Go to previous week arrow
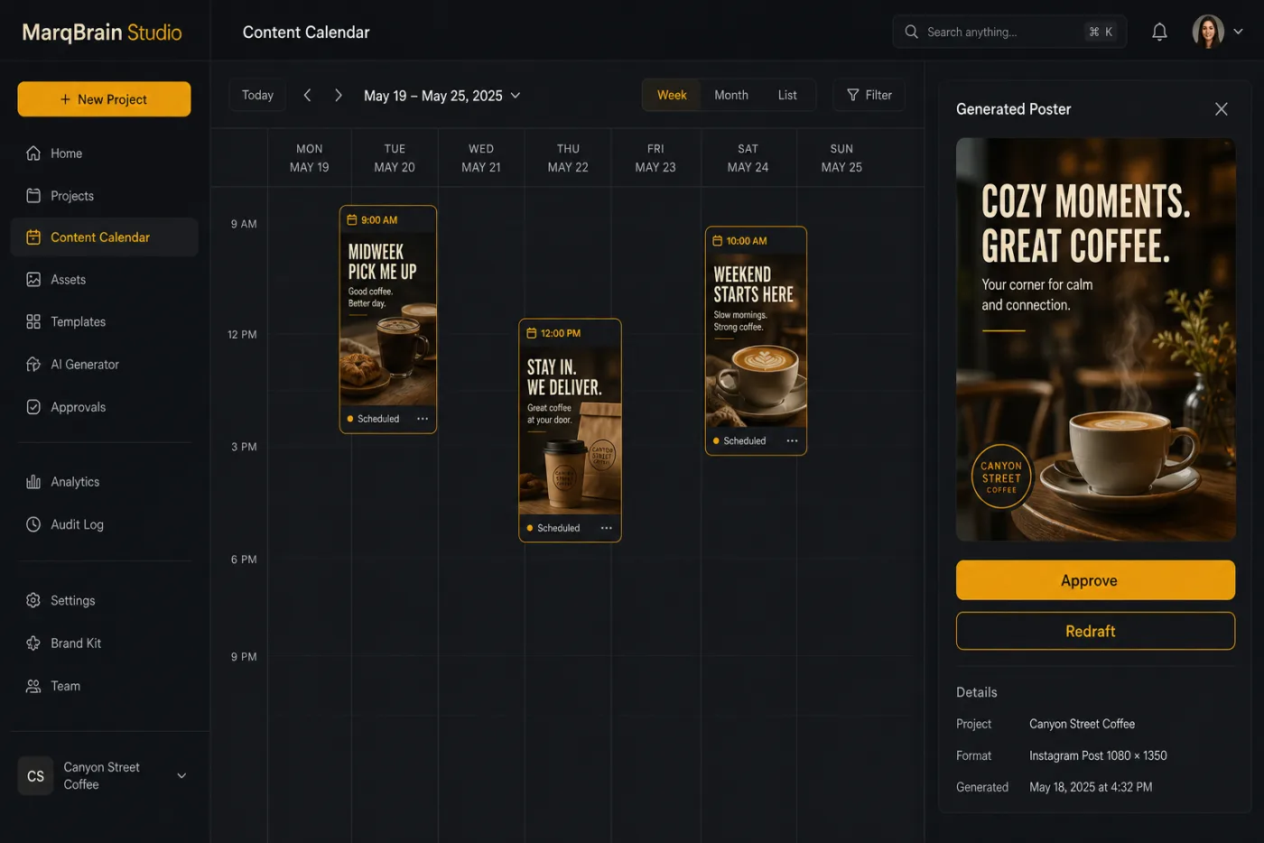 pyautogui.click(x=307, y=95)
